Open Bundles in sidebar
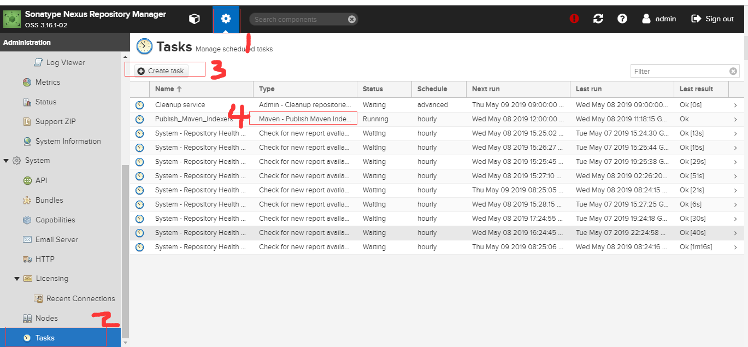748x347 pixels. pyautogui.click(x=49, y=200)
